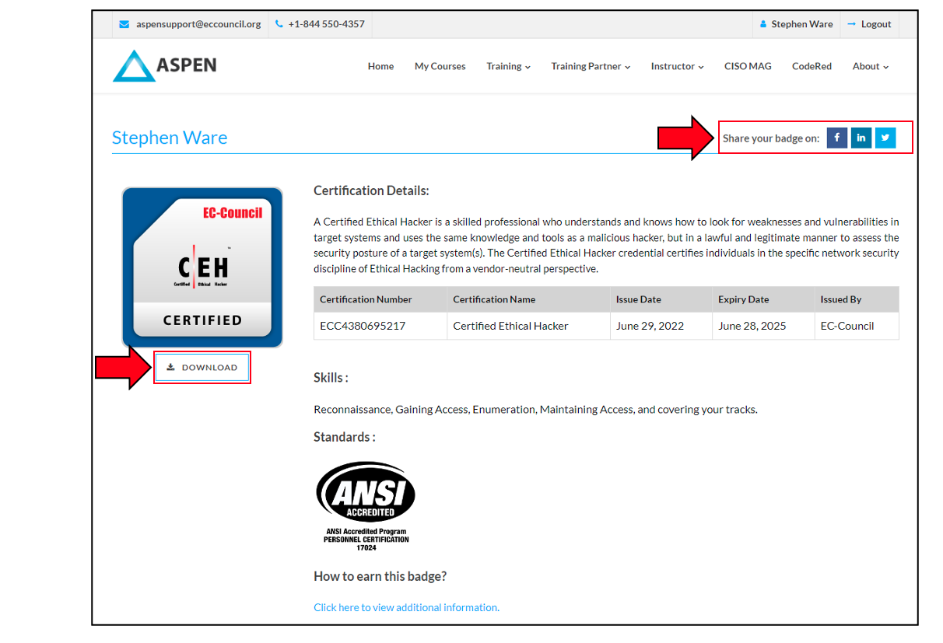Screen dimensions: 943x643
Task: Navigate to CodeRed
Action: coord(812,66)
